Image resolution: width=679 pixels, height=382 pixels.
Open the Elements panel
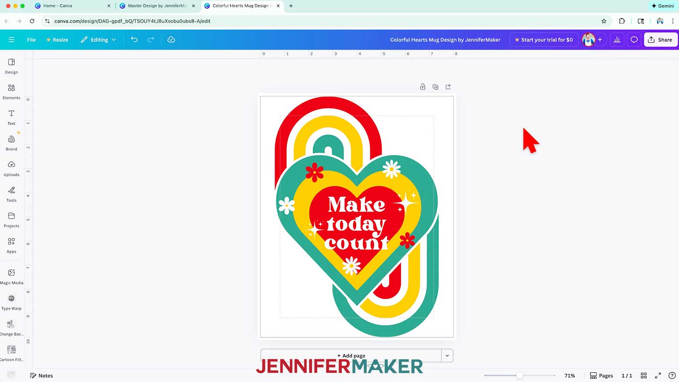click(x=11, y=92)
